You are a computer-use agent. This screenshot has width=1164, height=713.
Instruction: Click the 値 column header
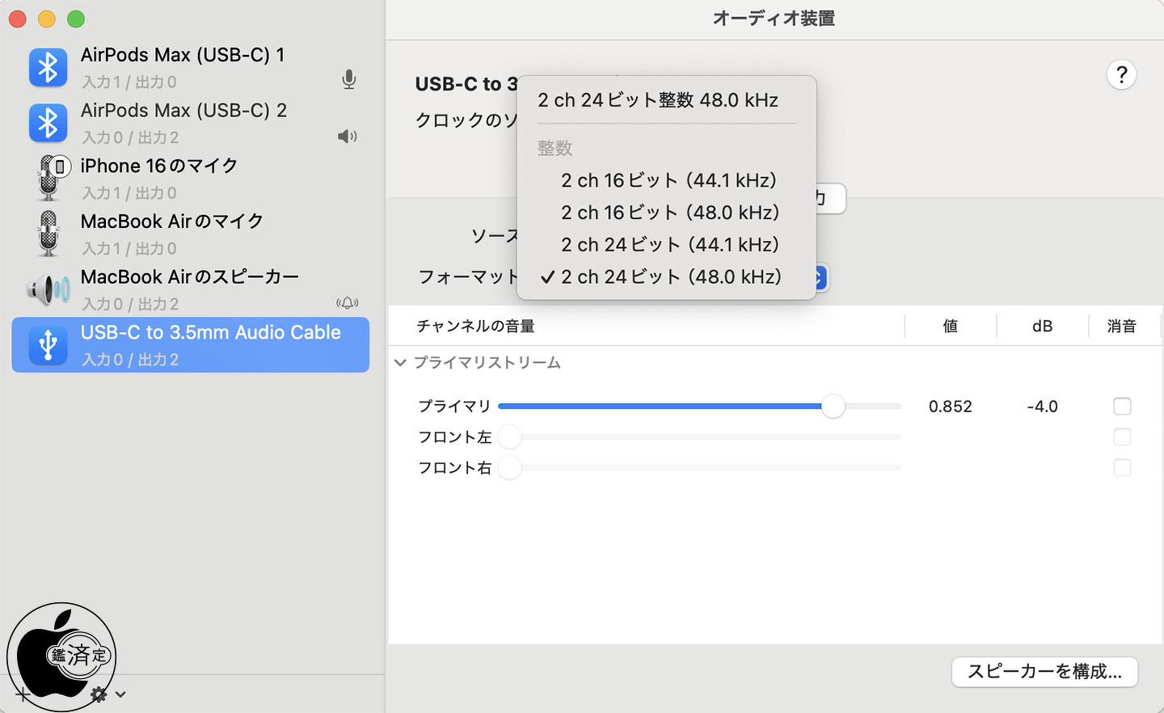click(951, 326)
